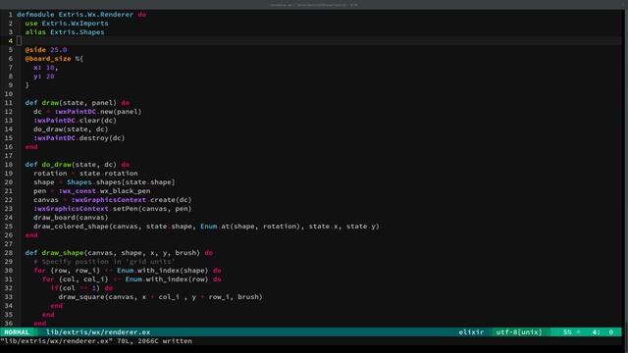Click line number 36 in gutter

[9, 324]
